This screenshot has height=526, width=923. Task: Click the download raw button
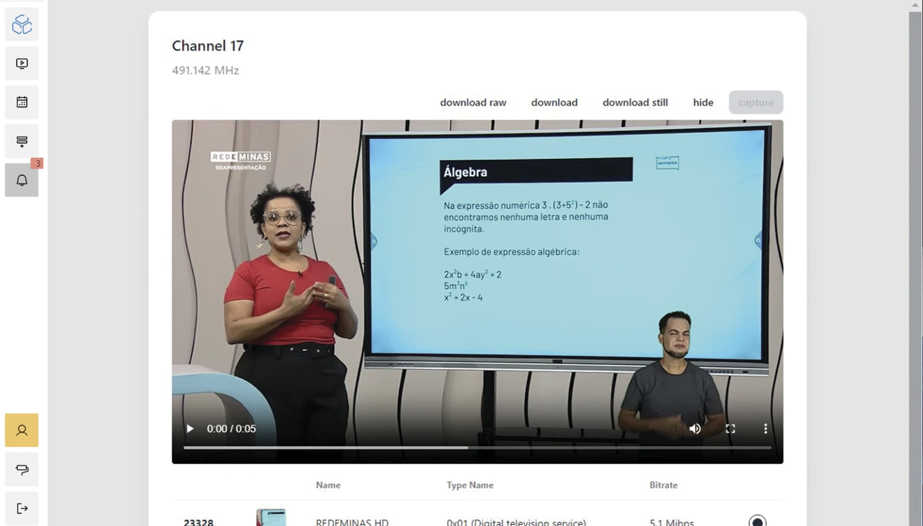click(x=473, y=102)
